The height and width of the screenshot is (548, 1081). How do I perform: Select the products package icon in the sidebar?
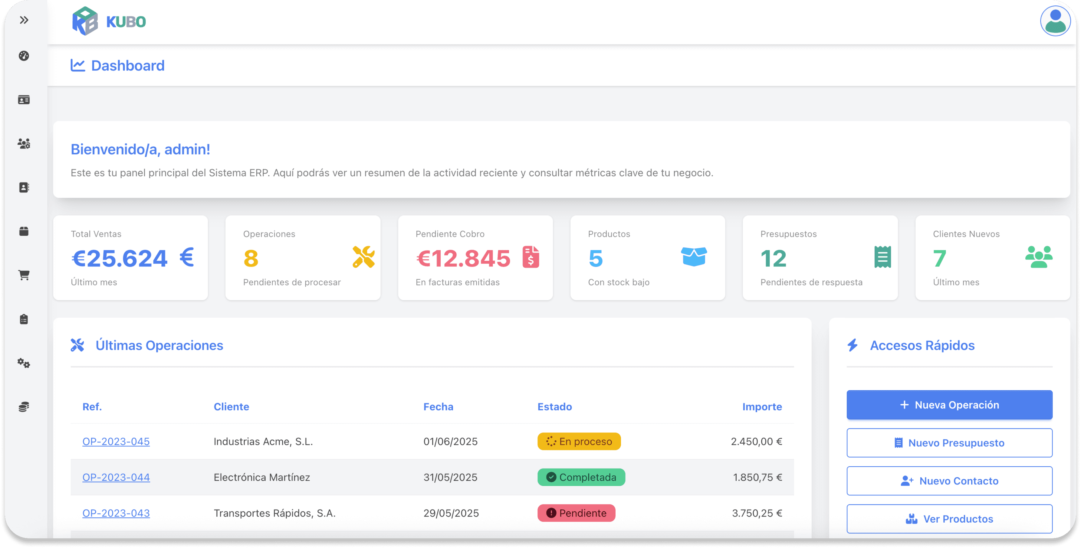tap(24, 231)
